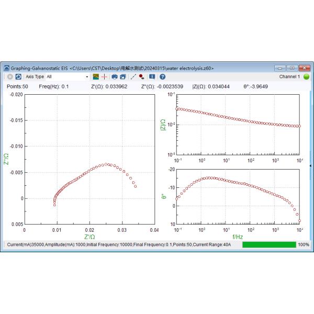Click the grey stop circle icon
Screen dimensions: 314x314
(x=10, y=77)
